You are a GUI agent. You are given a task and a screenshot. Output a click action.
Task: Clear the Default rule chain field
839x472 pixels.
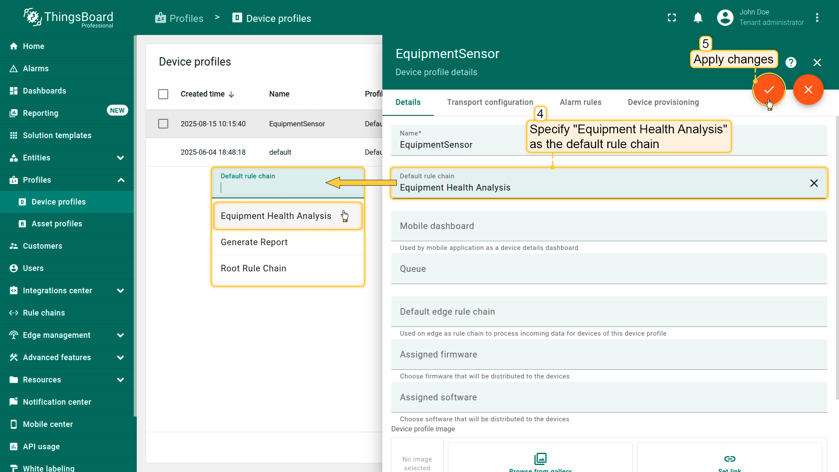tap(814, 183)
